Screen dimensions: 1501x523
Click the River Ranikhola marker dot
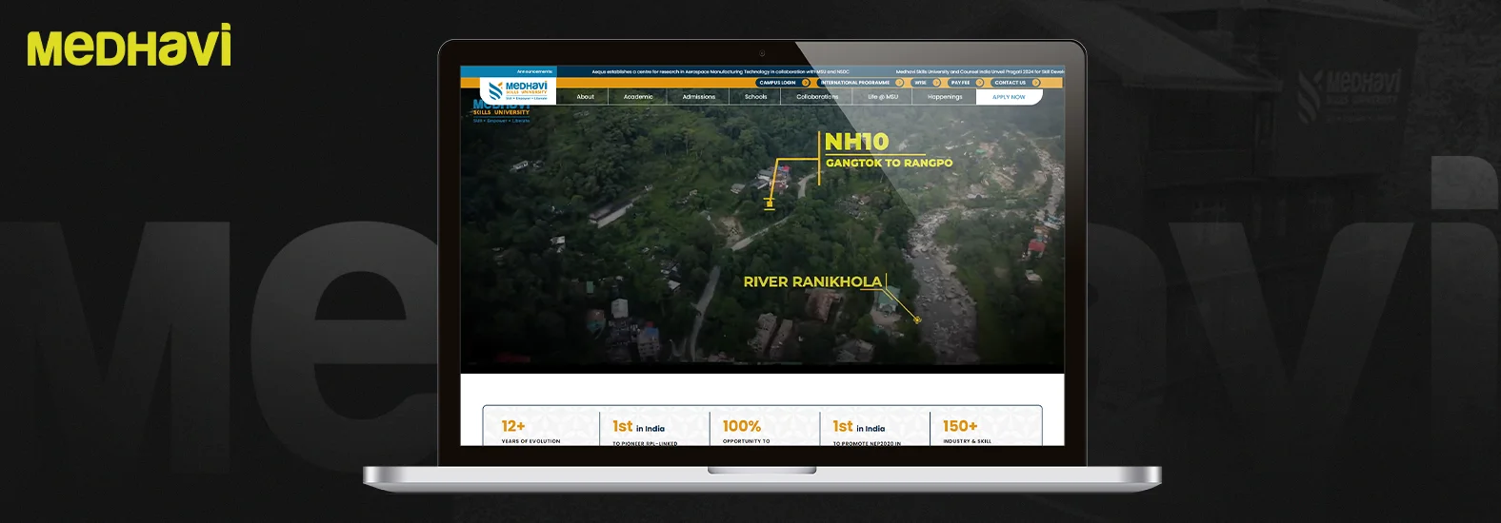click(917, 320)
